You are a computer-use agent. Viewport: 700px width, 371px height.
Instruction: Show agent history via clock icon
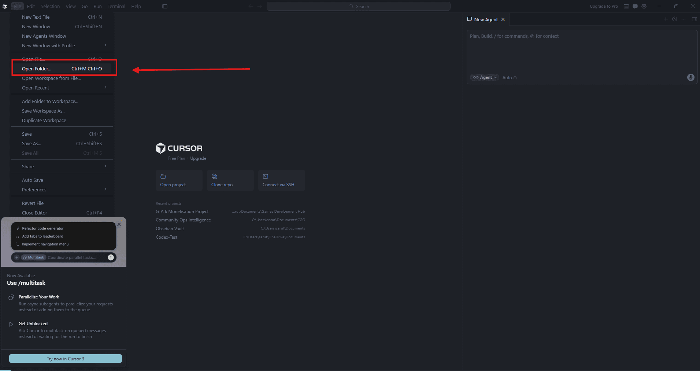[x=675, y=19]
